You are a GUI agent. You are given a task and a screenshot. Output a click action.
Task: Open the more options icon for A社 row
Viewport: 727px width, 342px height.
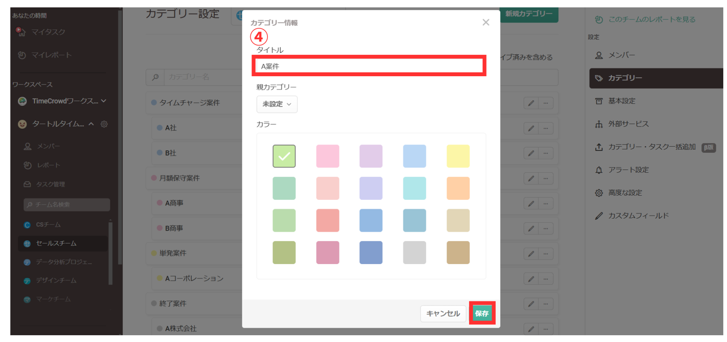coord(545,128)
